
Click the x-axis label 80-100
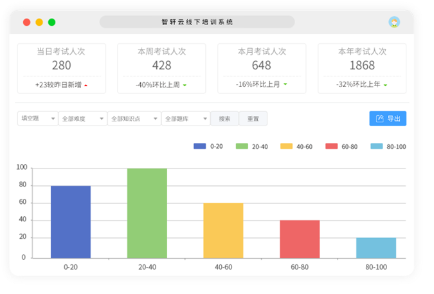tap(376, 267)
